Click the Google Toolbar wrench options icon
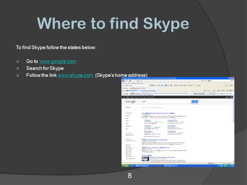Viewport: 247px width, 185px height. point(226,85)
